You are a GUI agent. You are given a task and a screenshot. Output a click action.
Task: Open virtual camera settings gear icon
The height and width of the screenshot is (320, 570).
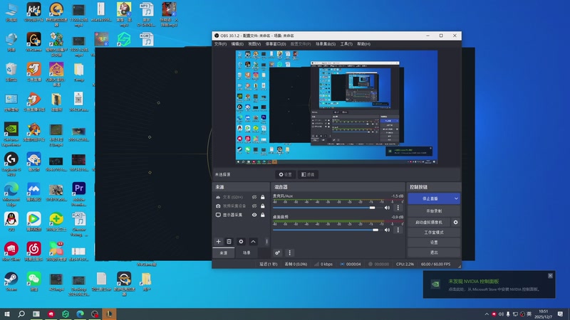[455, 222]
